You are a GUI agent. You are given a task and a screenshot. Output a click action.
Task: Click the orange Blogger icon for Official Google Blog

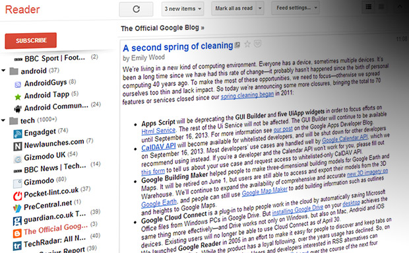(x=17, y=233)
